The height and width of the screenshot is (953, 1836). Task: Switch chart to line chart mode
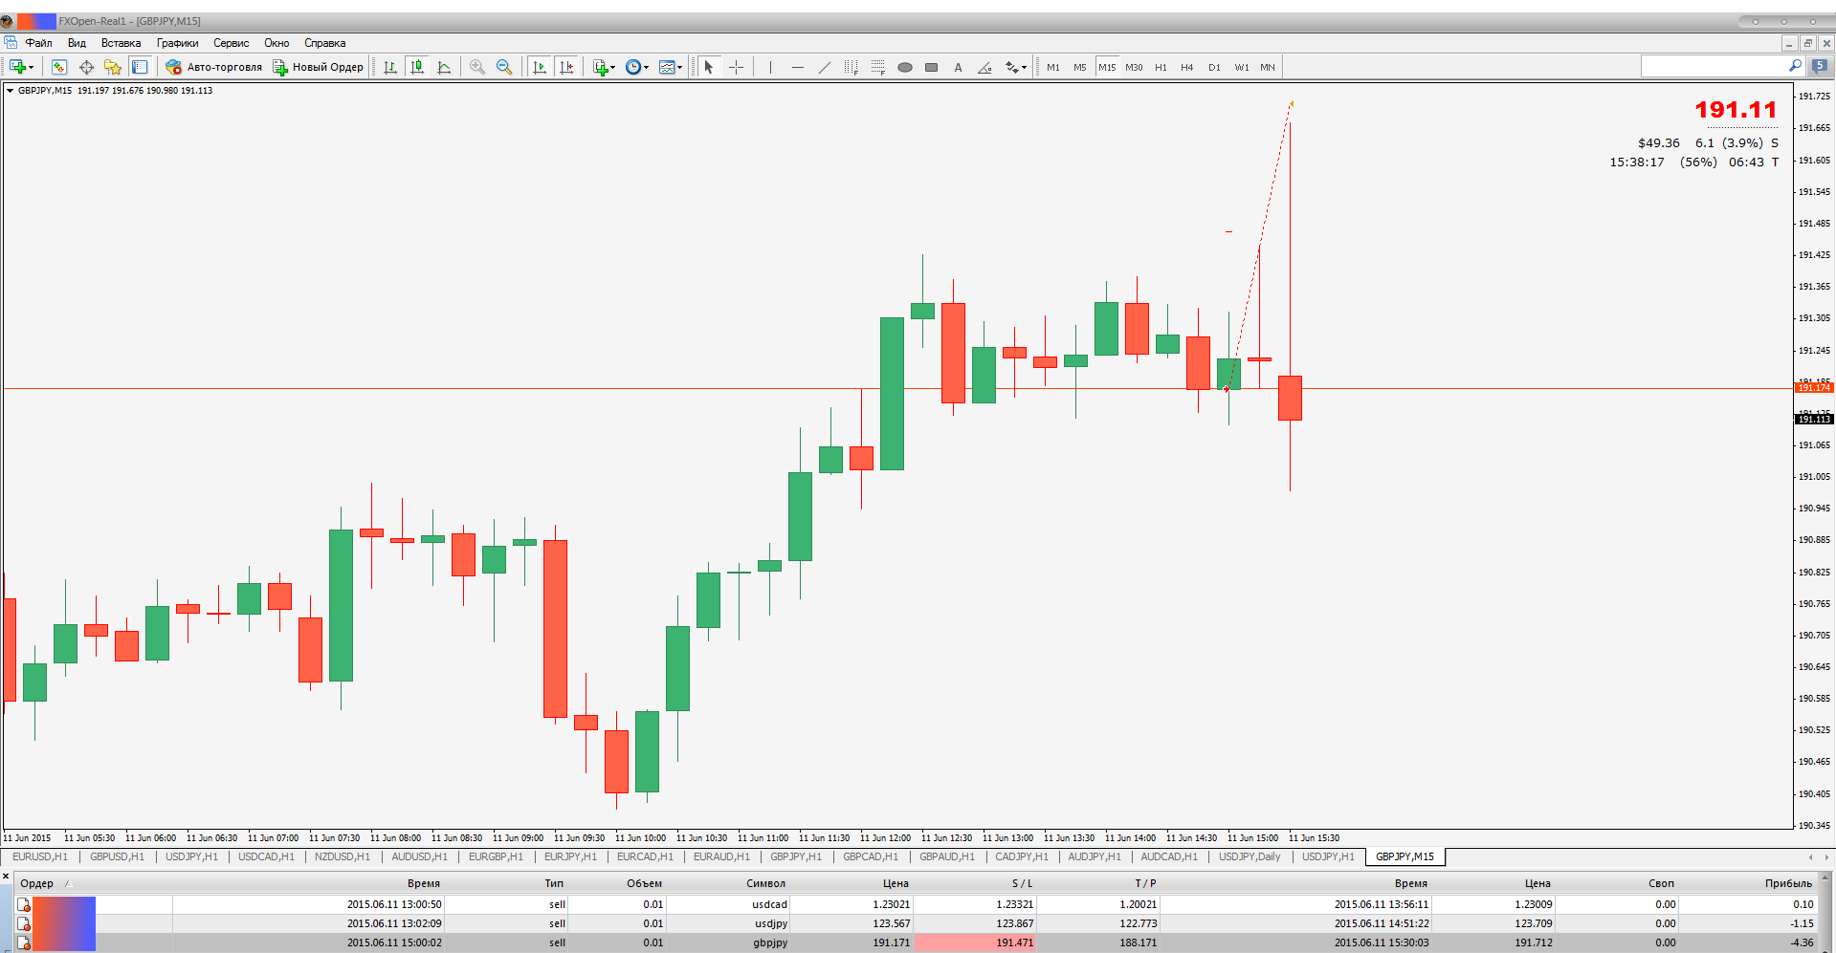pos(444,67)
